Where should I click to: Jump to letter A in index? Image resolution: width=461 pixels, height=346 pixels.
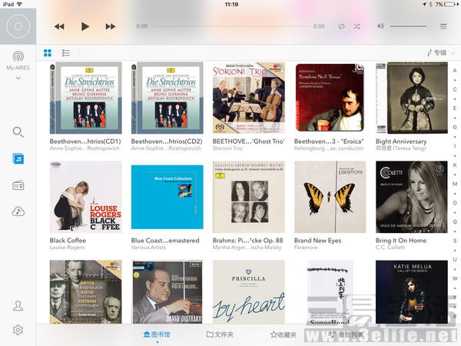[x=455, y=71]
